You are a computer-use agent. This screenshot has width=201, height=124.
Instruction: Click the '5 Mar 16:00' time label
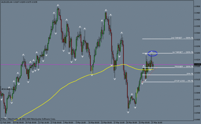[80, 122]
